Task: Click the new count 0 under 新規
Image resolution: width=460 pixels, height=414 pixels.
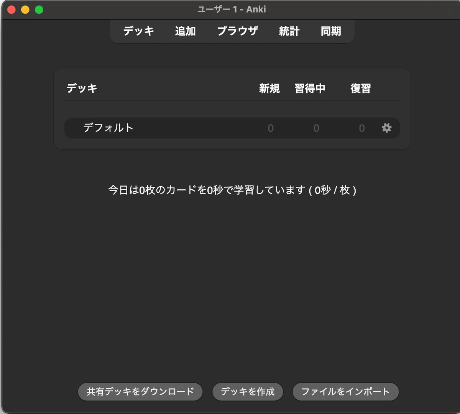Action: click(271, 128)
